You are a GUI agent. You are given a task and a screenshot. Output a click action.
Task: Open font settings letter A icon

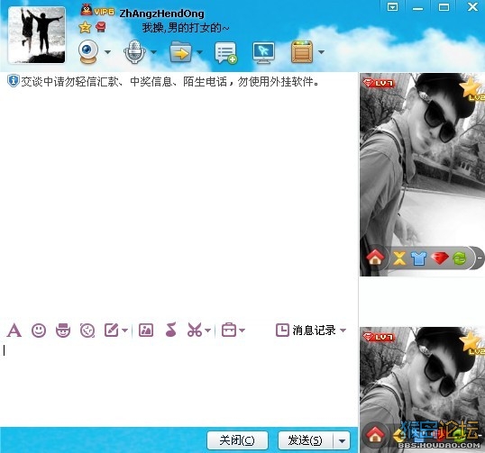[x=14, y=331]
